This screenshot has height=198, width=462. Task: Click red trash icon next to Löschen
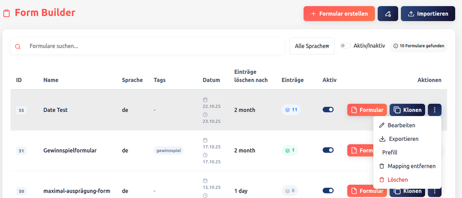(x=382, y=180)
